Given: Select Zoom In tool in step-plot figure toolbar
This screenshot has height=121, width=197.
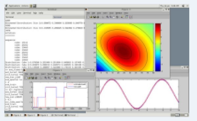Looking at the screenshot, I should click(x=46, y=78).
